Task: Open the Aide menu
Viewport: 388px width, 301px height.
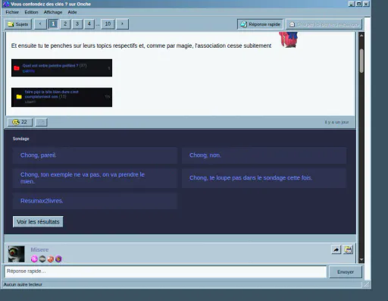Action: (72, 12)
